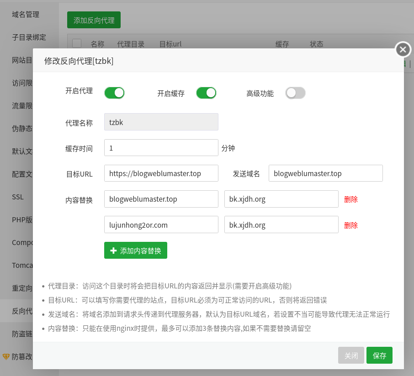Image resolution: width=414 pixels, height=376 pixels.
Task: Click the 缓存时间 input field
Action: pos(161,148)
